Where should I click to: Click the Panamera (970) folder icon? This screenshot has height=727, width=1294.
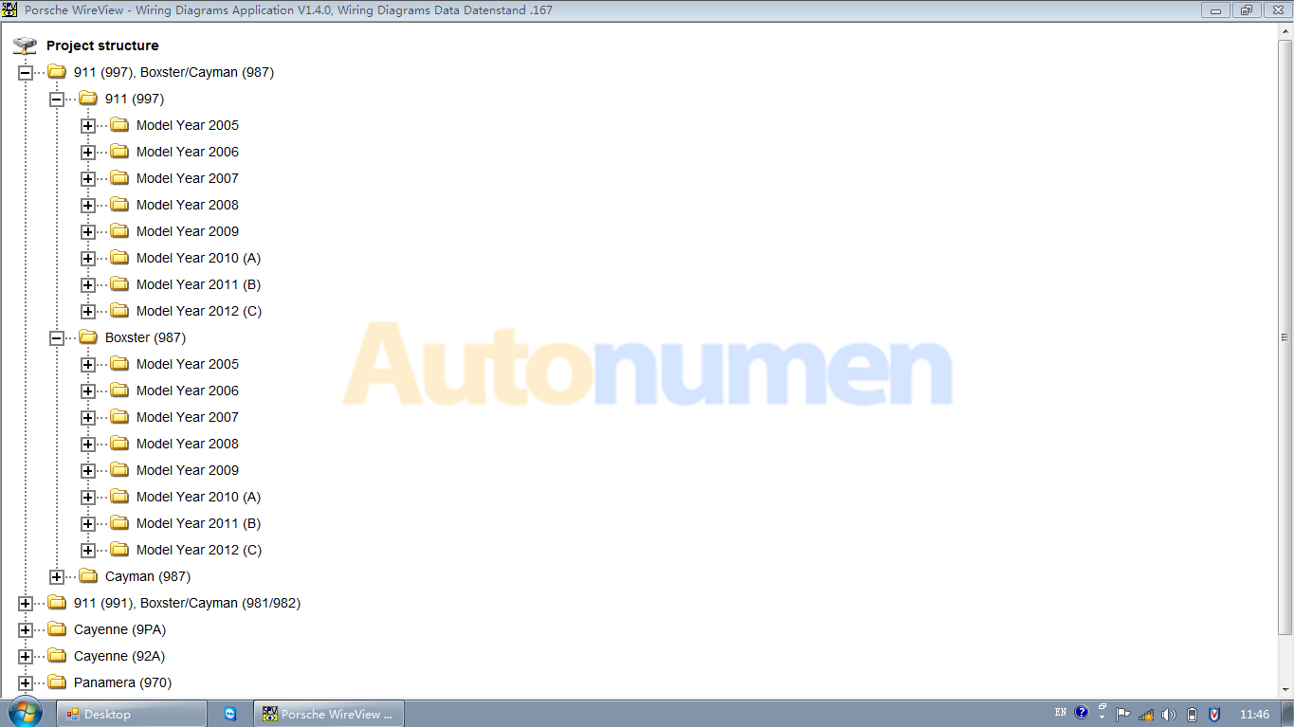(x=57, y=682)
